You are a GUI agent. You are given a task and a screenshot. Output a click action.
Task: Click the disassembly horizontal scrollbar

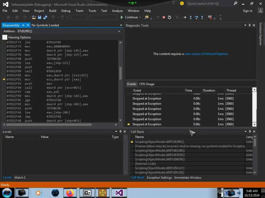49,125
